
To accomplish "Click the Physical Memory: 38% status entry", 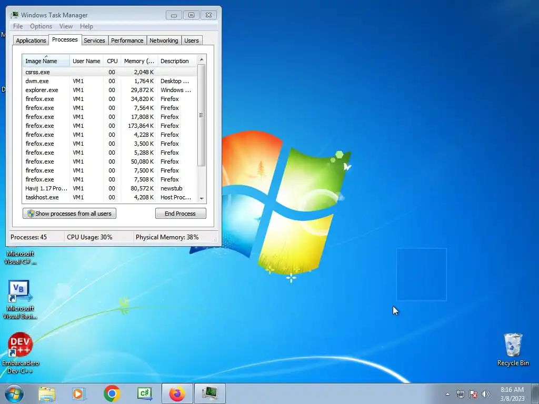I will pyautogui.click(x=167, y=237).
